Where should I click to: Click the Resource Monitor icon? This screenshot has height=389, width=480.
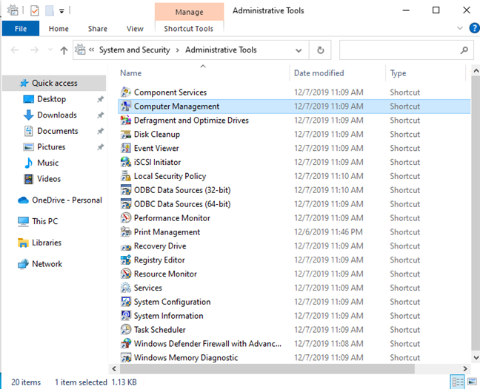coord(125,274)
